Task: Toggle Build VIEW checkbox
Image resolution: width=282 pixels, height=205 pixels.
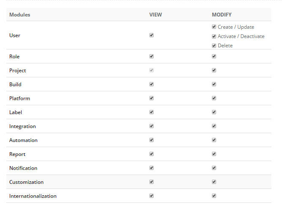Action: tap(152, 84)
